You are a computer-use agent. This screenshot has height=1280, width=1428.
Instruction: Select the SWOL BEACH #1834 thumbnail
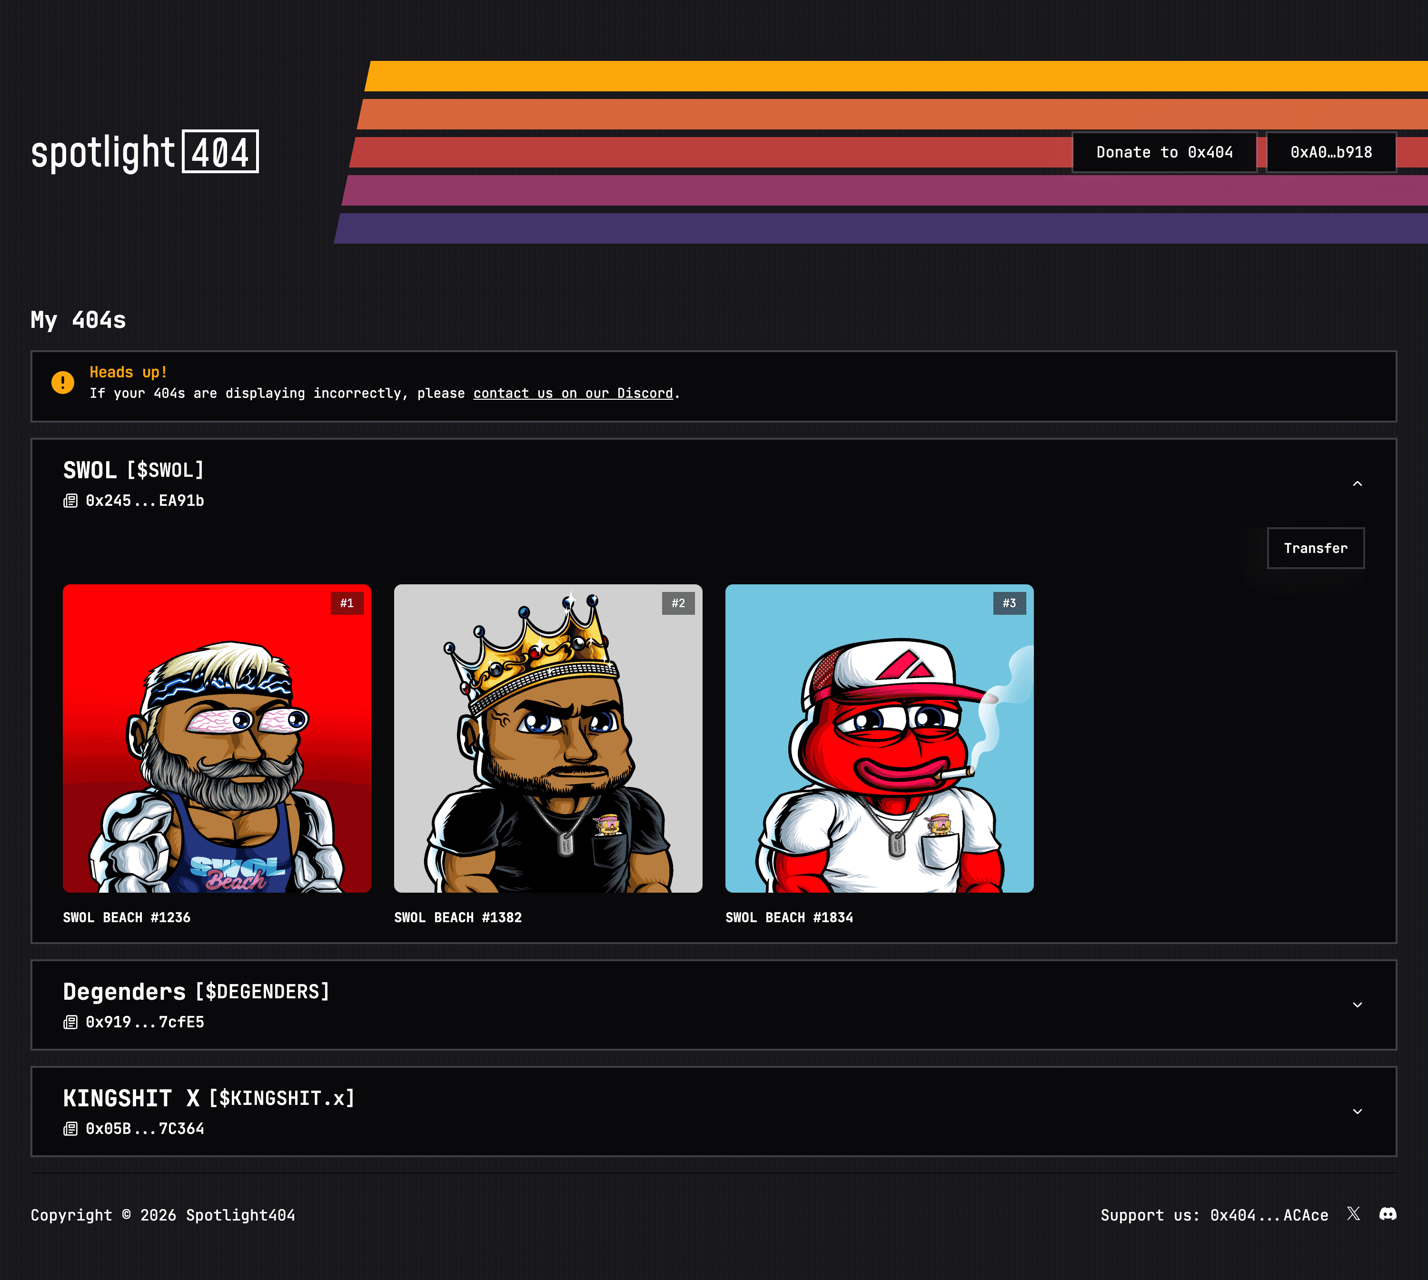coord(879,738)
